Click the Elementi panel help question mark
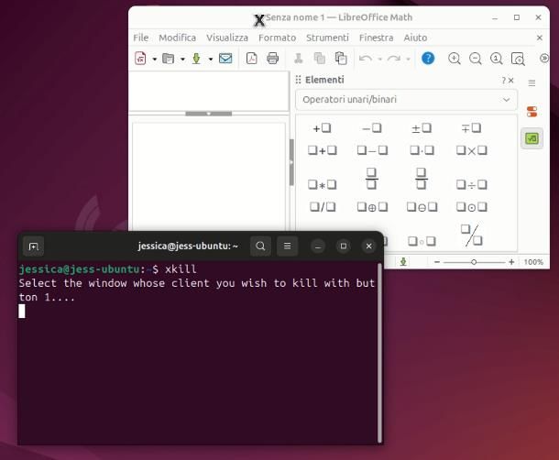 (x=503, y=81)
